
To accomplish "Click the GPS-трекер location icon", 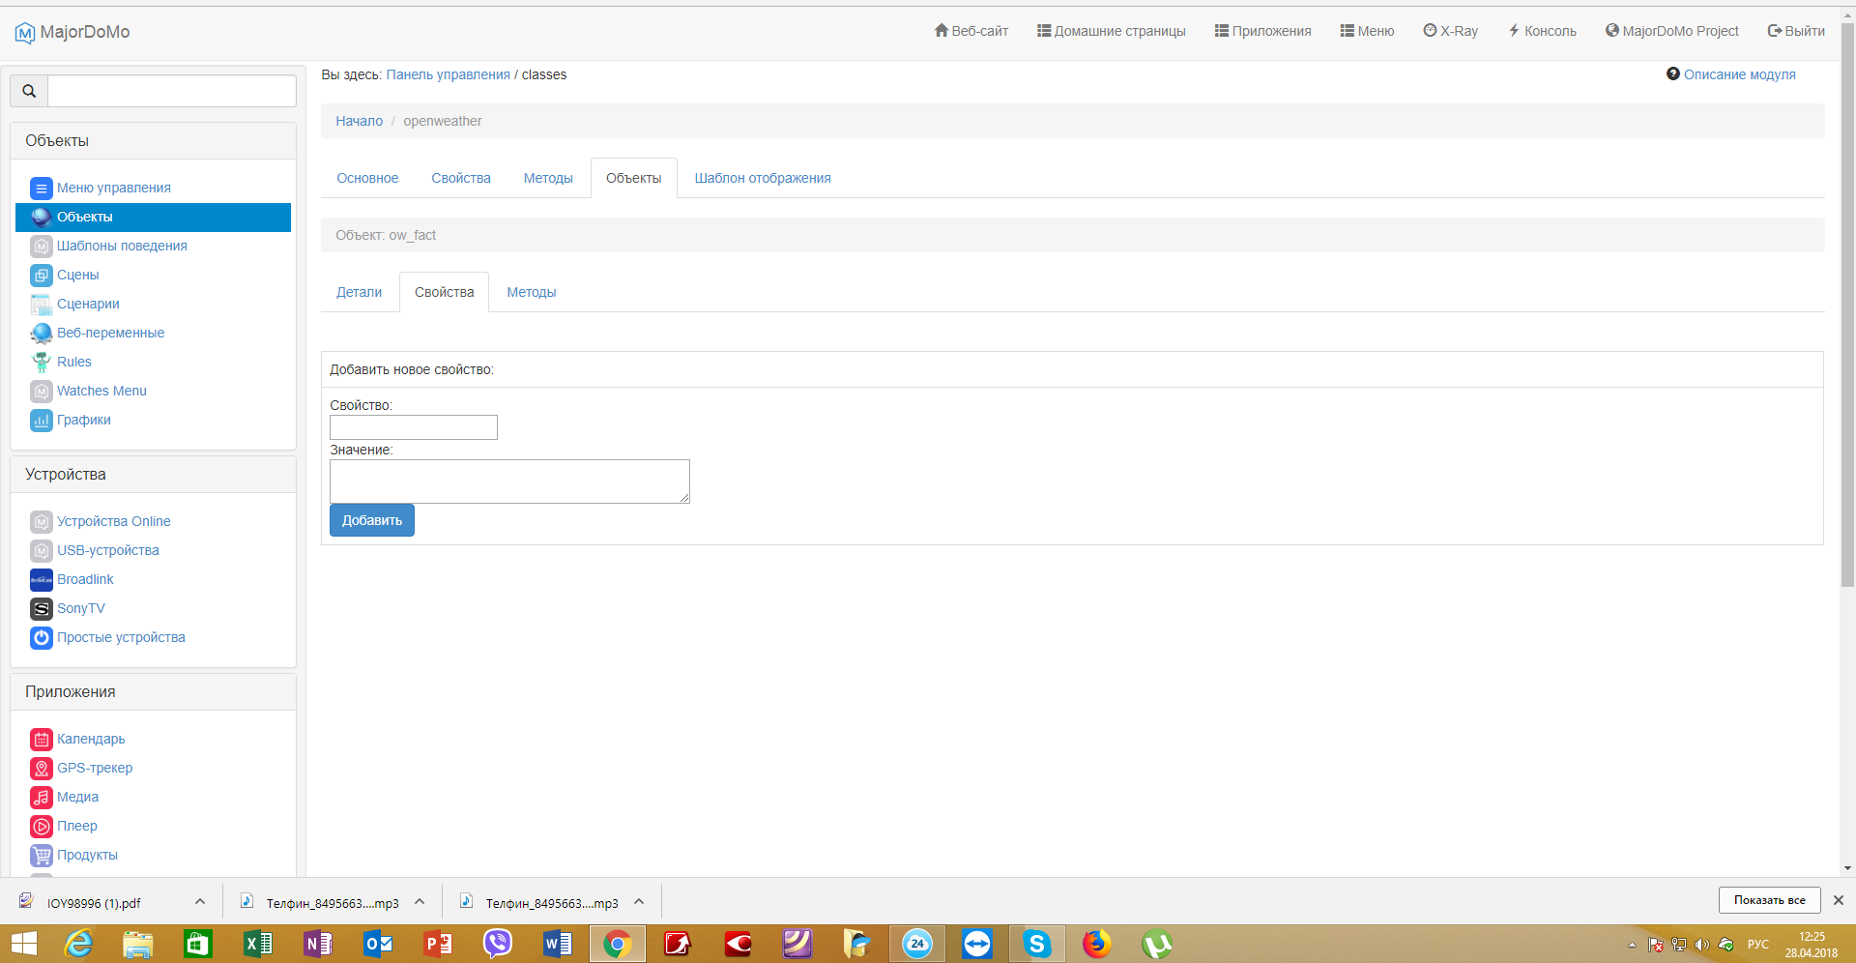I will pyautogui.click(x=41, y=769).
